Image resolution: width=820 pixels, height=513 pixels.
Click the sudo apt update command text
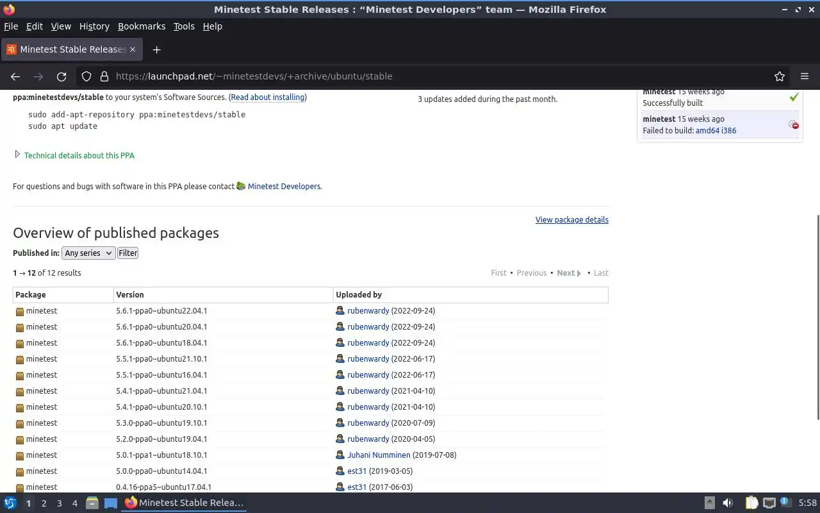[x=63, y=126]
